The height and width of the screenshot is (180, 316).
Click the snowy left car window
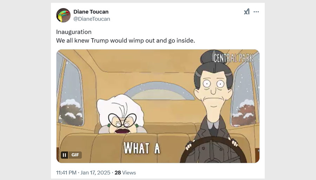(71, 93)
